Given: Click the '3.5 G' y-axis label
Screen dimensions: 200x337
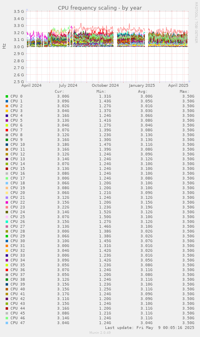Looking at the screenshot, I should [x=19, y=11].
